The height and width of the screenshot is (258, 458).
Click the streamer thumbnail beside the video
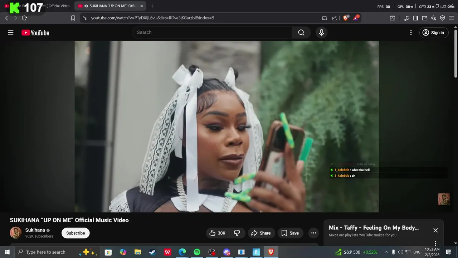pyautogui.click(x=444, y=199)
